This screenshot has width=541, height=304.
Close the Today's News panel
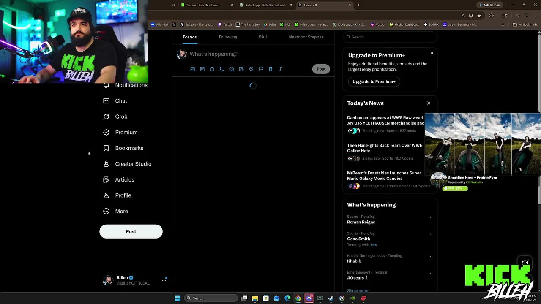(429, 103)
